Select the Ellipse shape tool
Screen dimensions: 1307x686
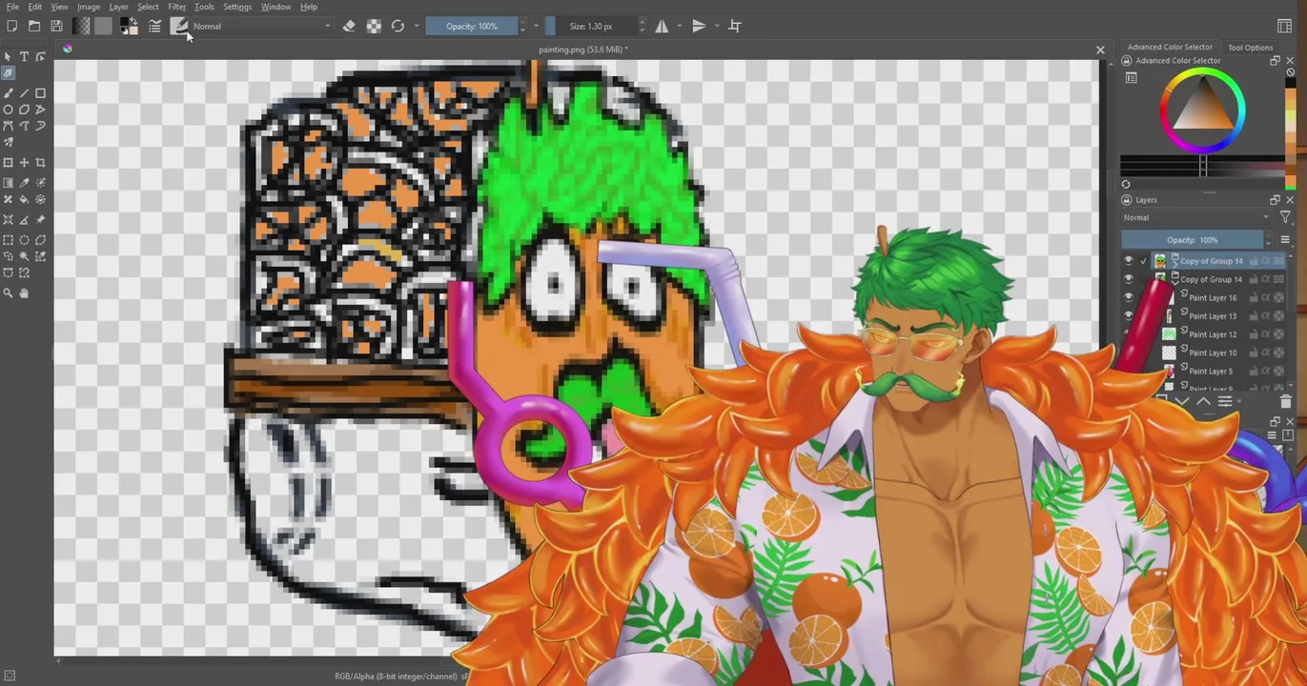(x=9, y=110)
